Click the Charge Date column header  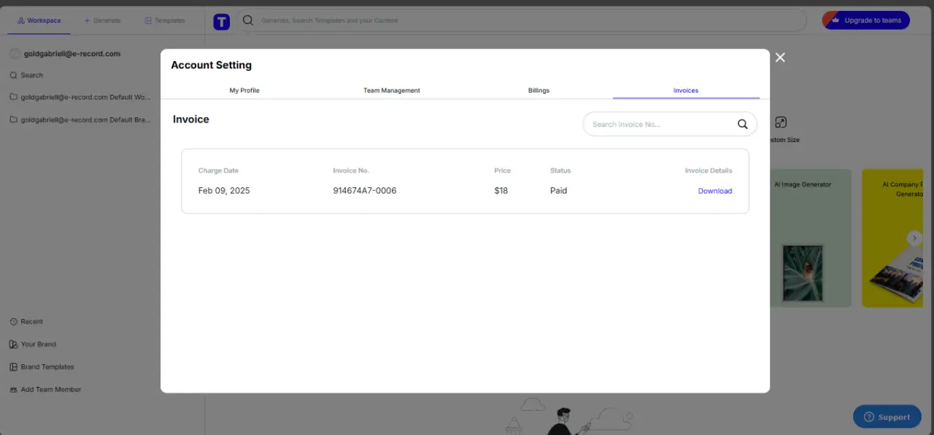[x=218, y=171]
